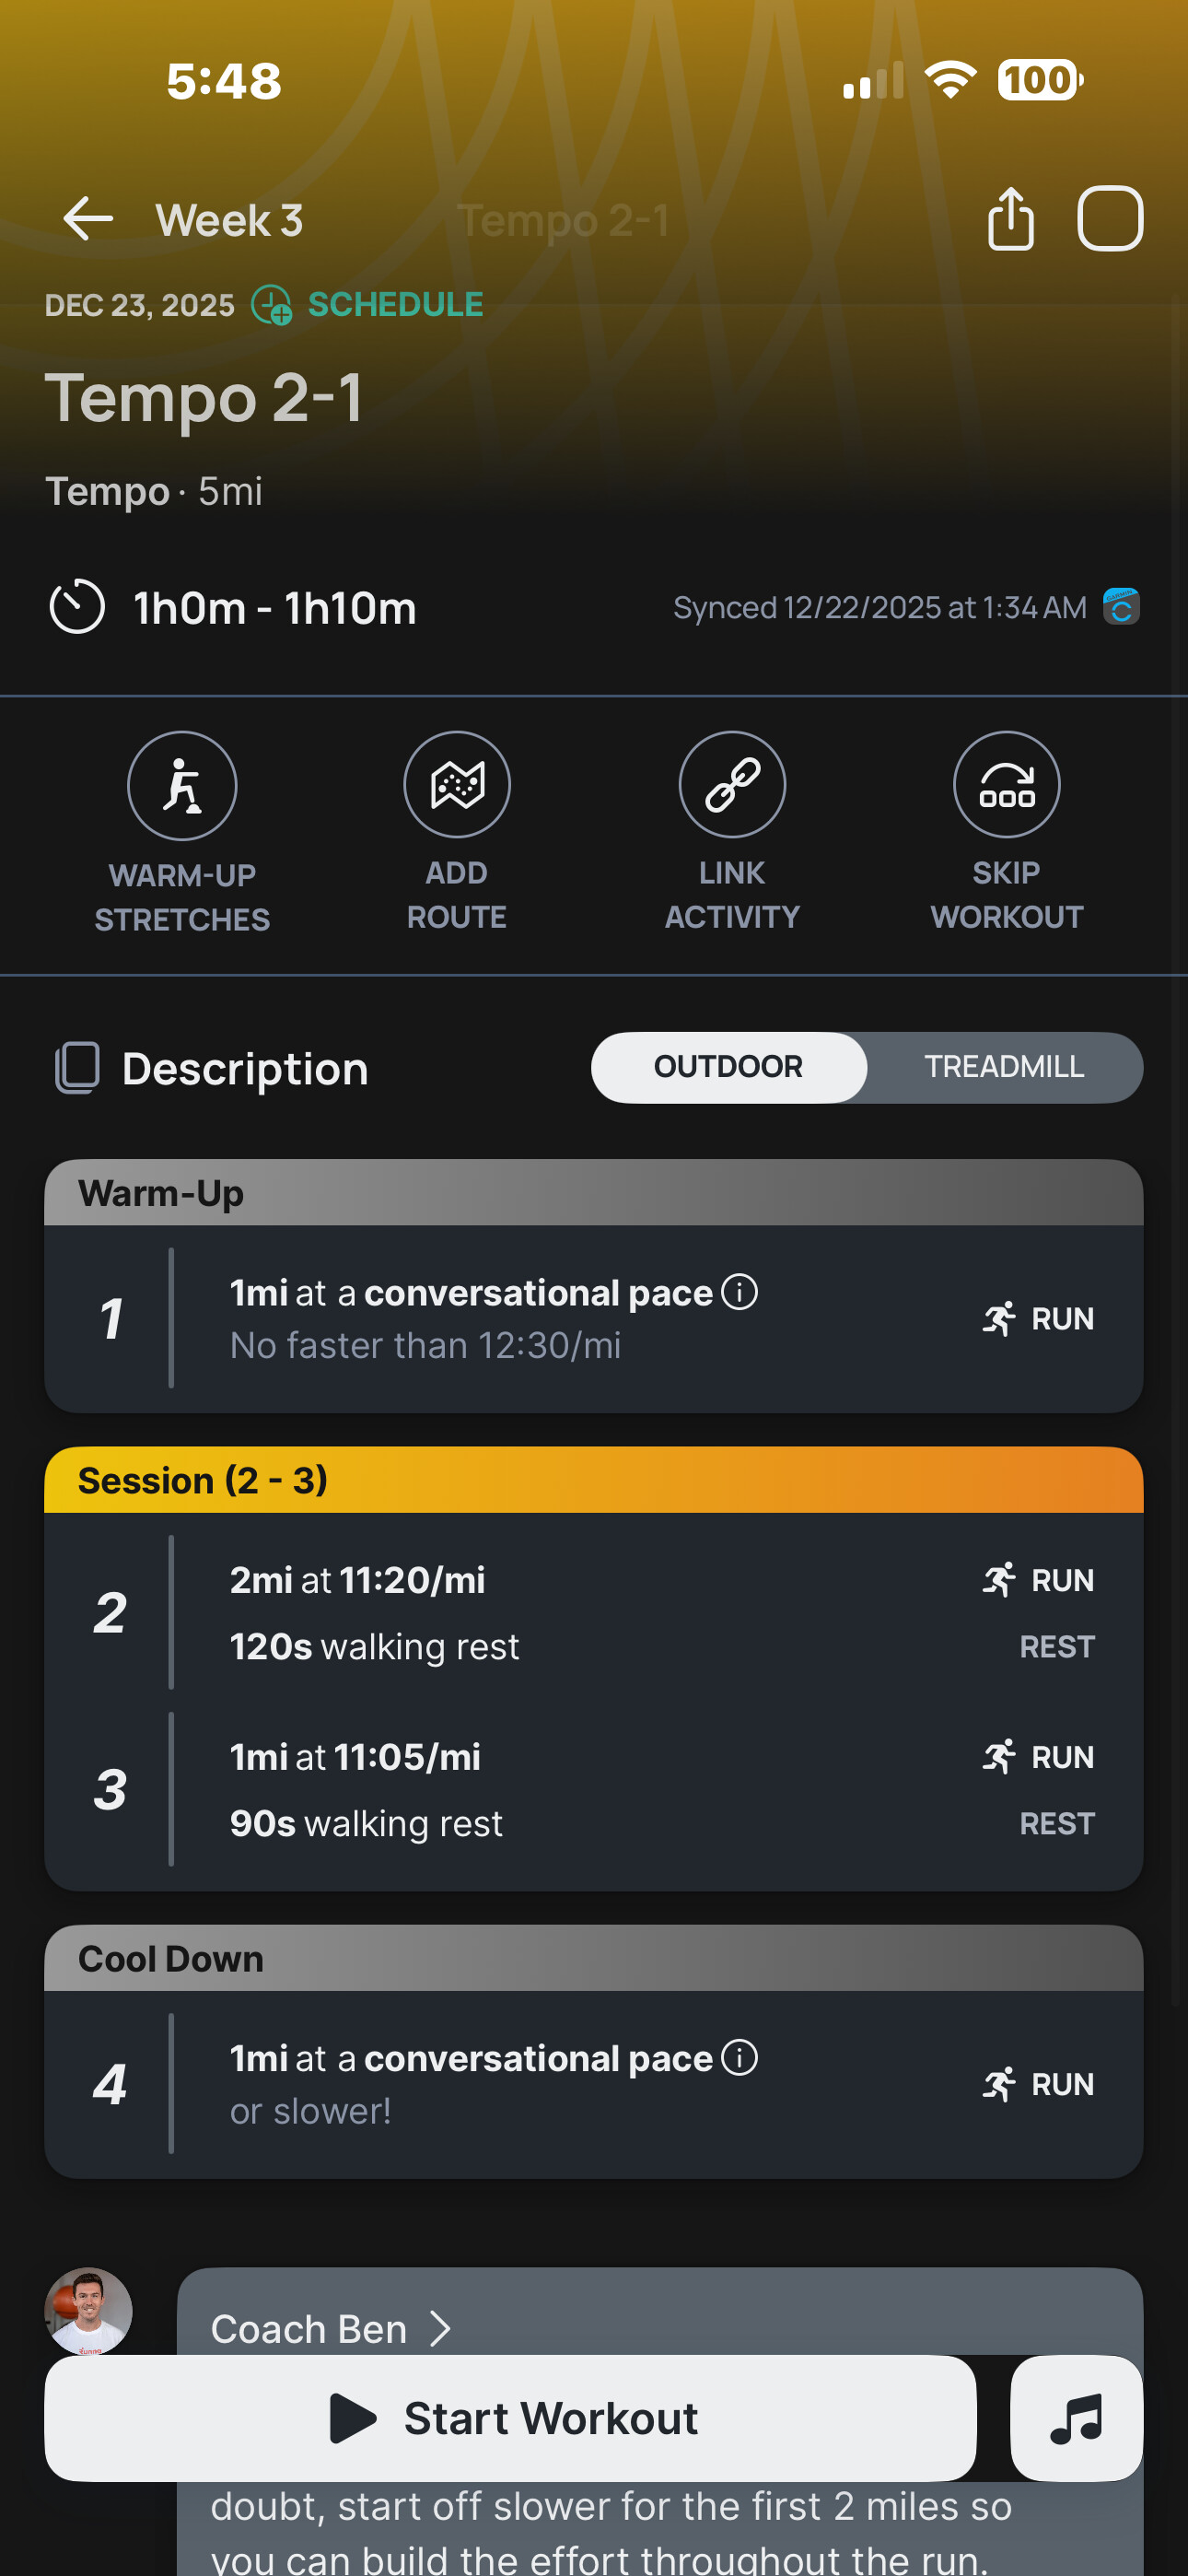Viewport: 1188px width, 2576px height.
Task: Tap Coach Ben's profile photo
Action: [89, 2311]
